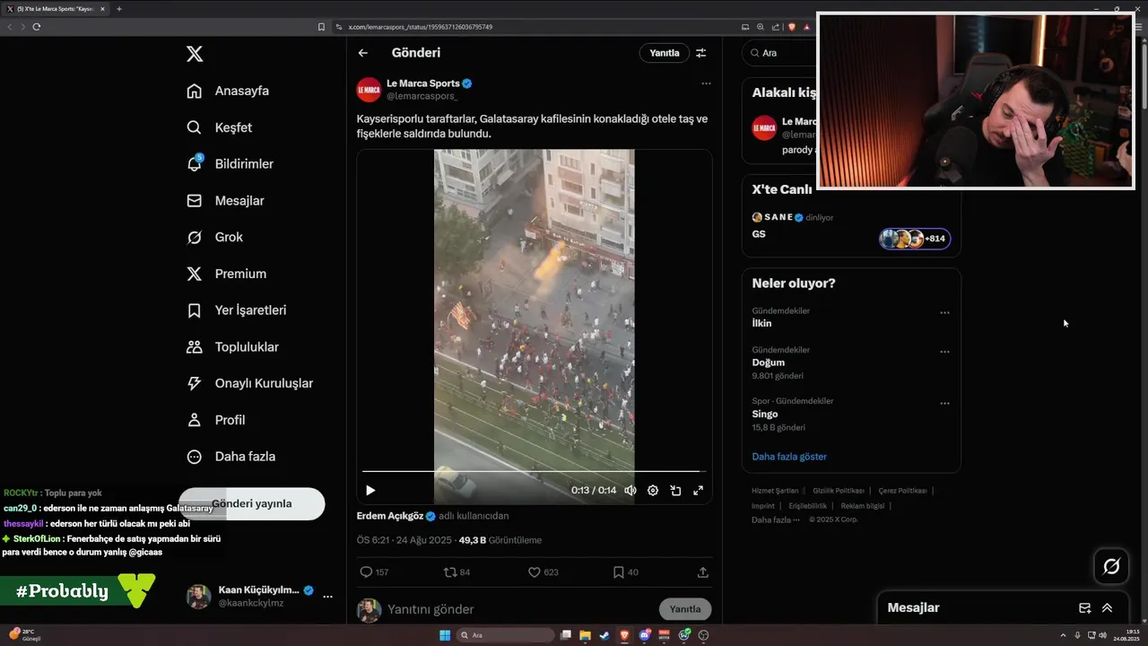Click Ara search field on X
The width and height of the screenshot is (1148, 646).
click(x=780, y=53)
